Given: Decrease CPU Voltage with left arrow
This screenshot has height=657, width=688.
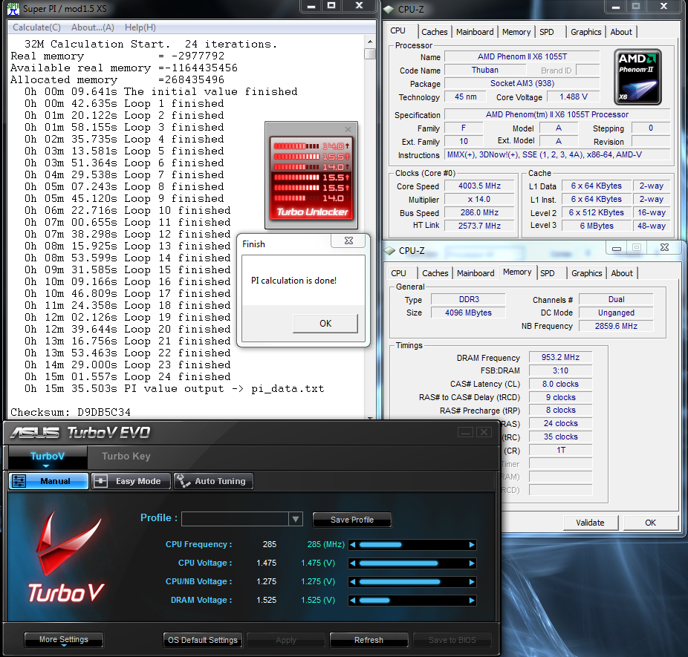Looking at the screenshot, I should (x=353, y=563).
